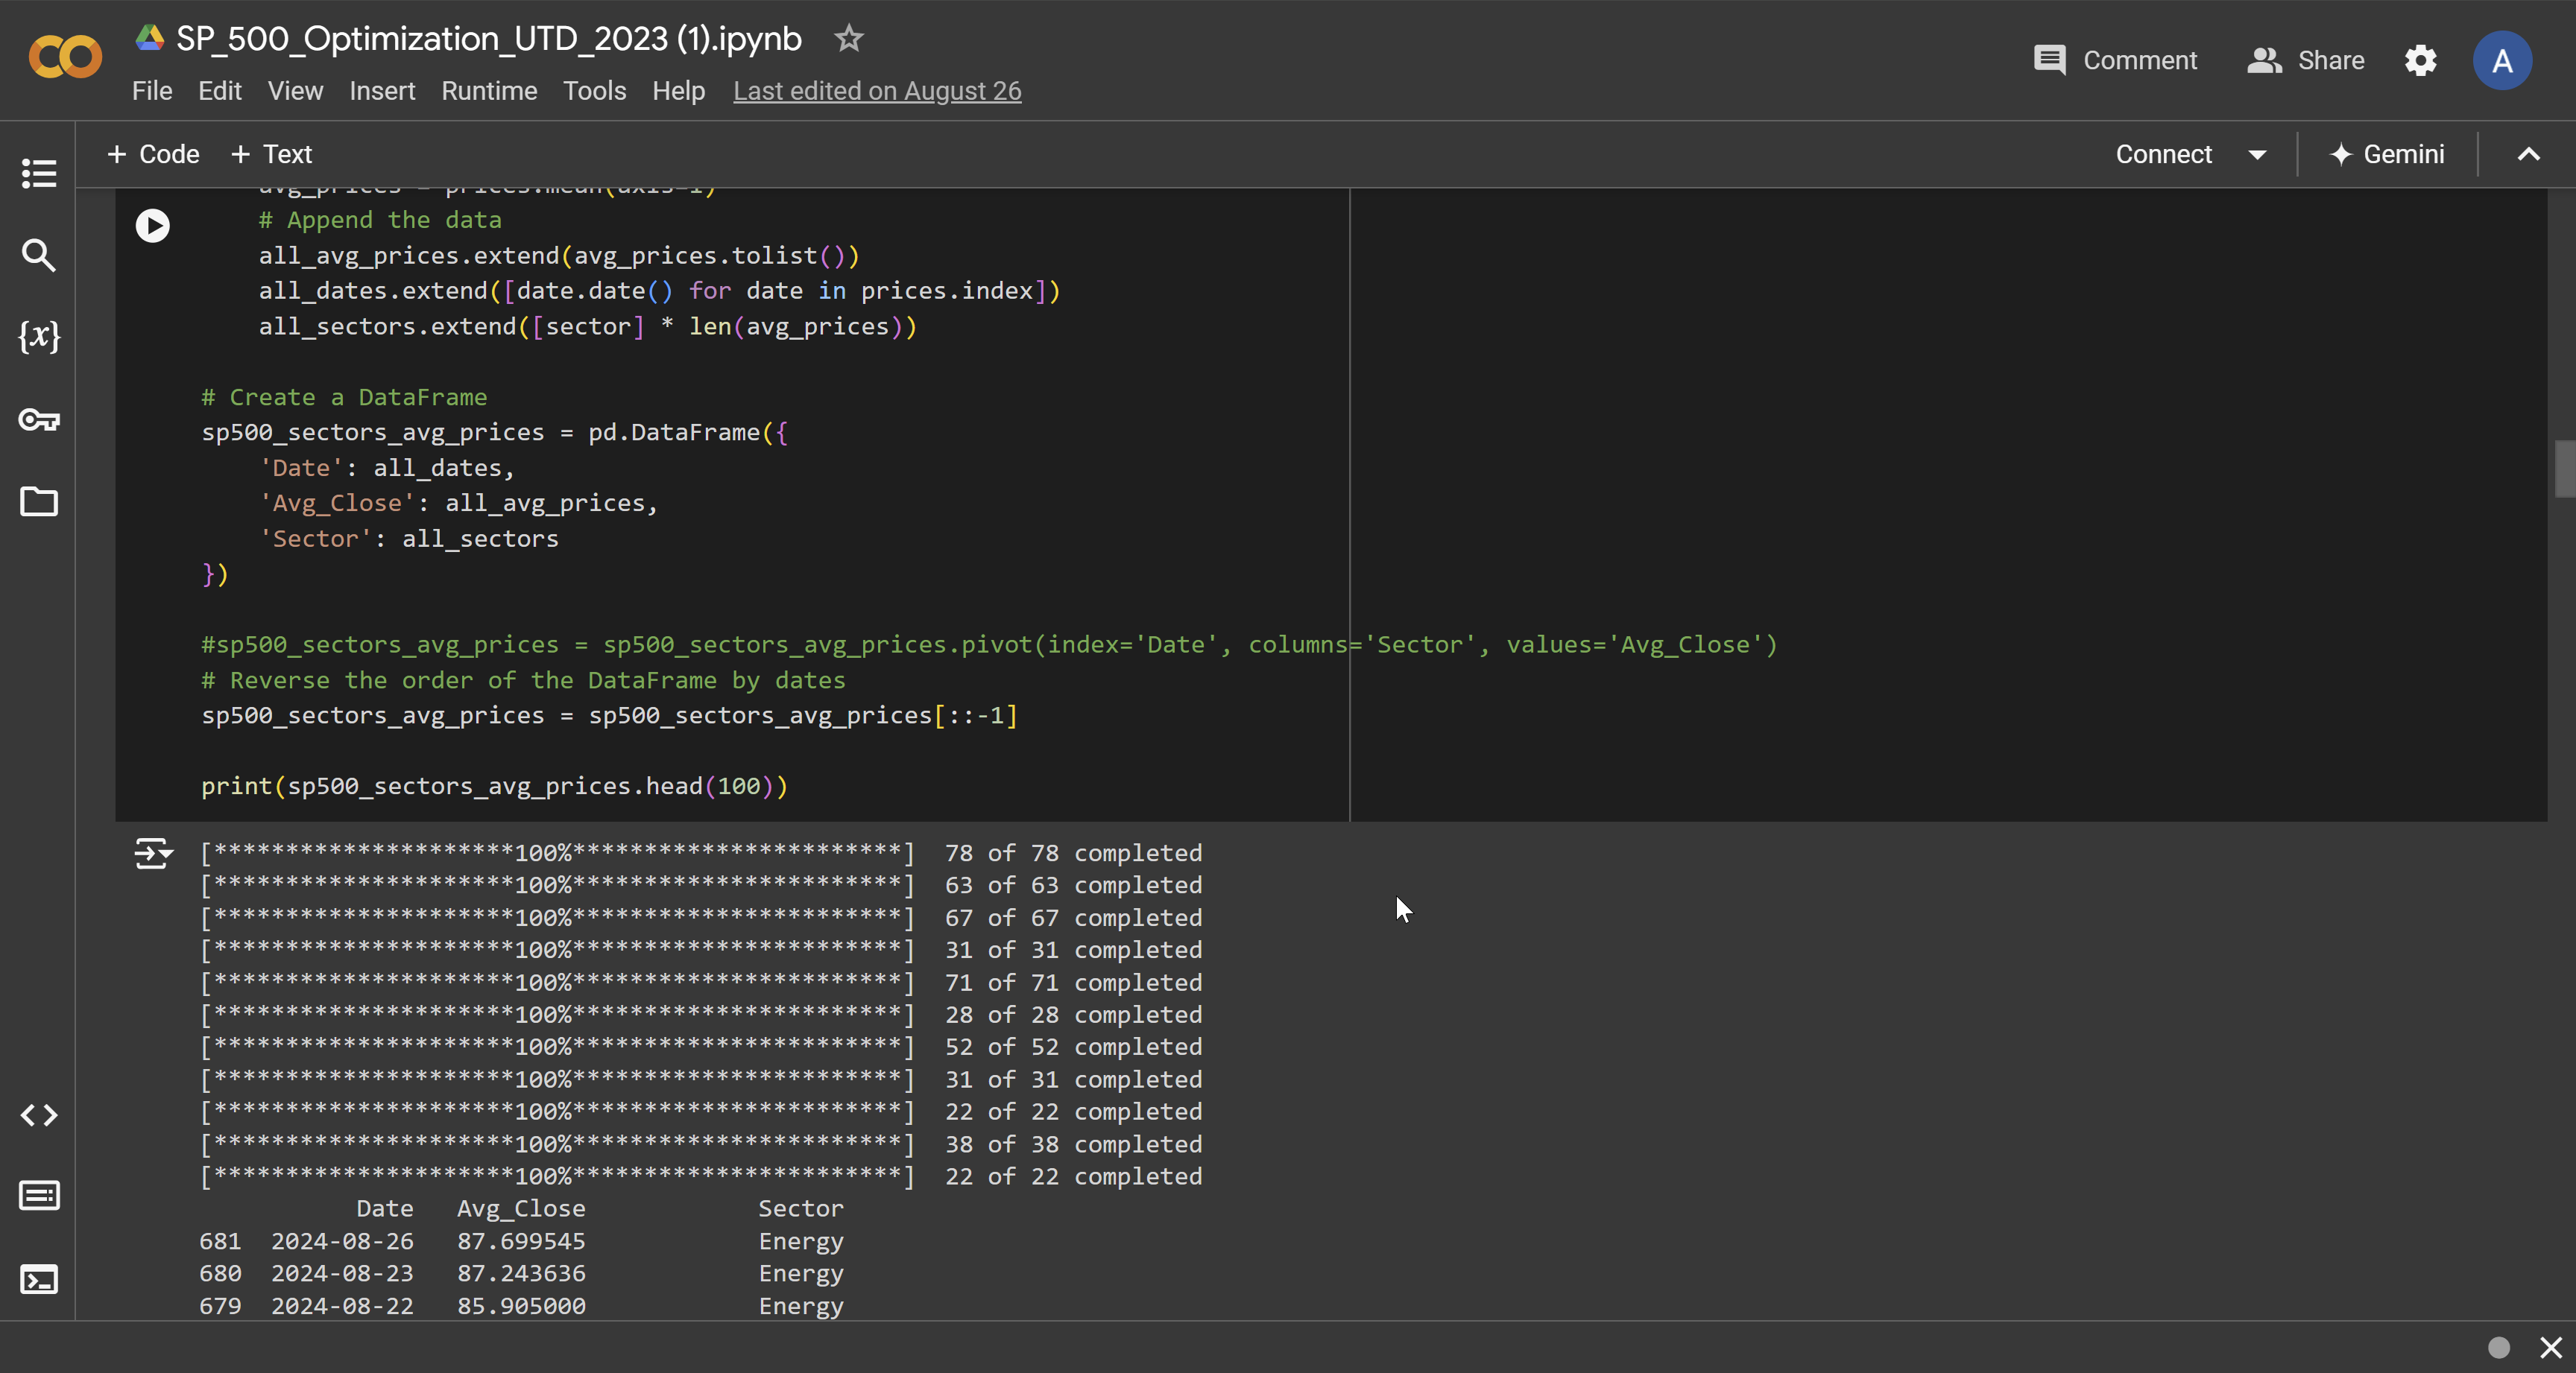2576x1373 pixels.
Task: Open the Insert menu
Action: pyautogui.click(x=382, y=91)
